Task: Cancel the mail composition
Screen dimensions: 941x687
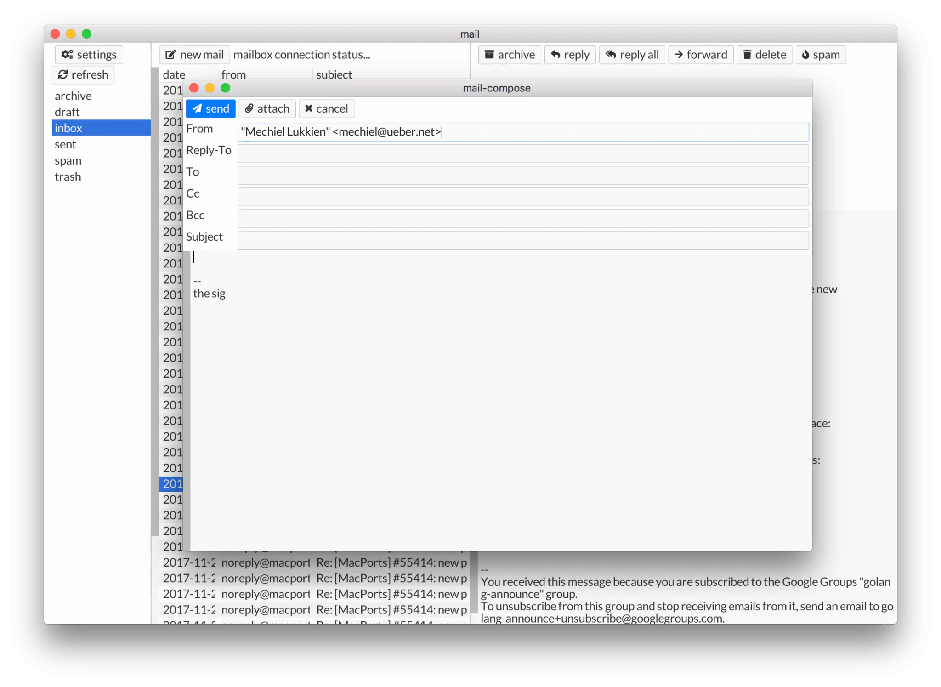Action: [x=326, y=108]
